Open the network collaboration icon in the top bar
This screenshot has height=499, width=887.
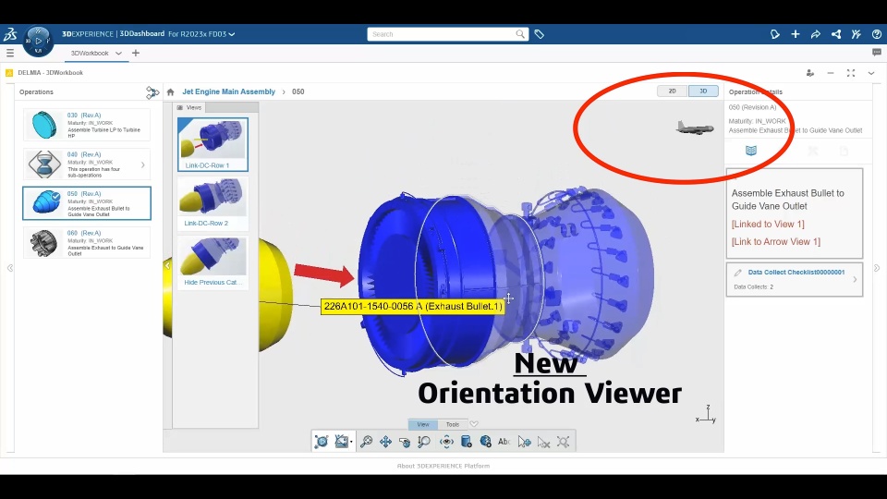836,34
